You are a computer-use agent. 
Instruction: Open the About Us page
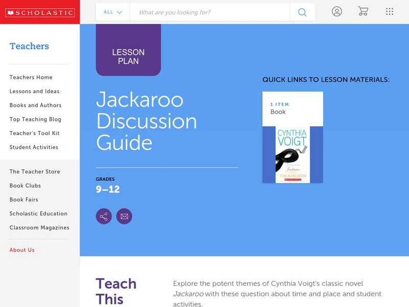point(22,250)
